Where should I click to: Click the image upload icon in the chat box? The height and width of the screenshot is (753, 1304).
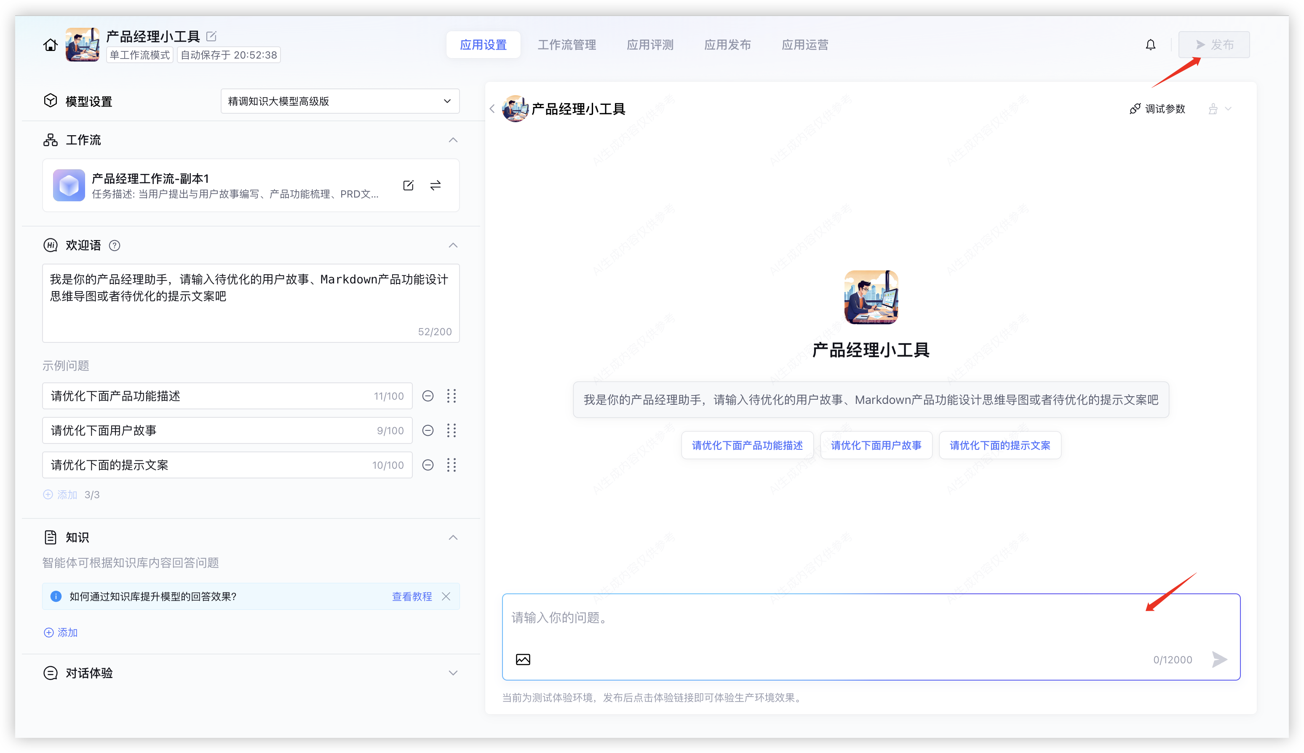tap(523, 660)
